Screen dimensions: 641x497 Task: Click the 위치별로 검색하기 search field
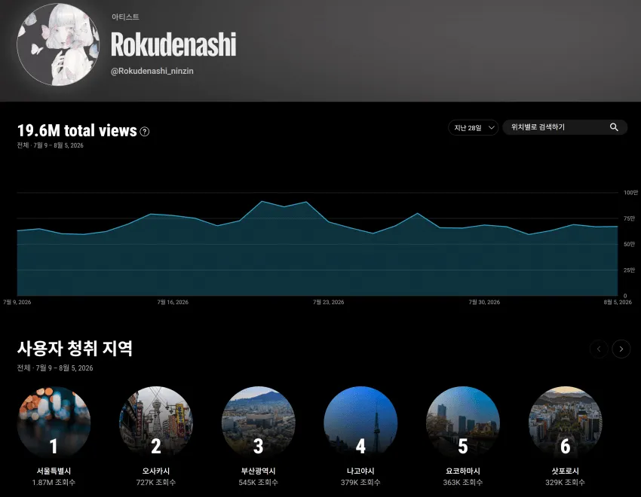565,127
